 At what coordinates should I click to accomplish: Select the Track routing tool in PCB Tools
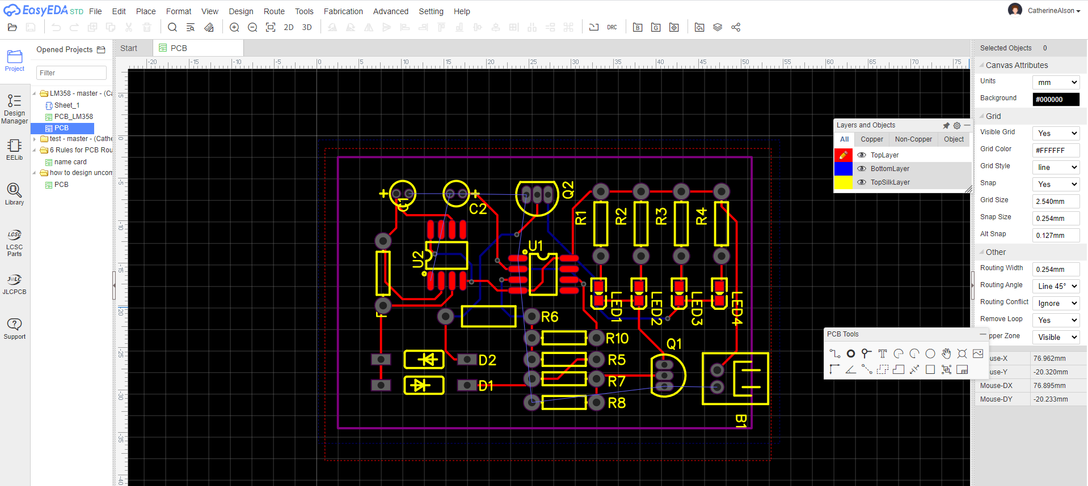pyautogui.click(x=834, y=353)
